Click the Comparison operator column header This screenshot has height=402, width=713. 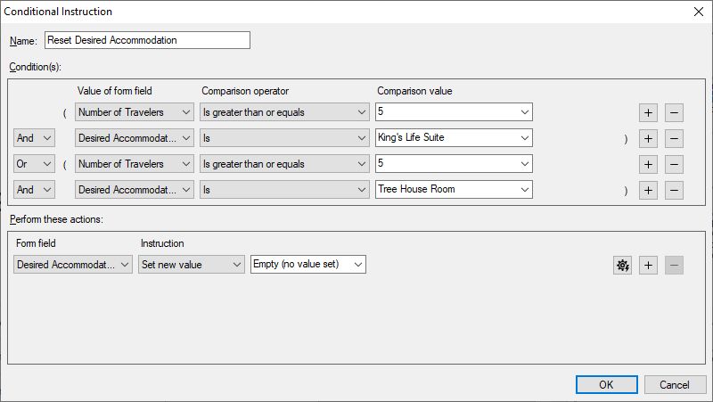245,91
